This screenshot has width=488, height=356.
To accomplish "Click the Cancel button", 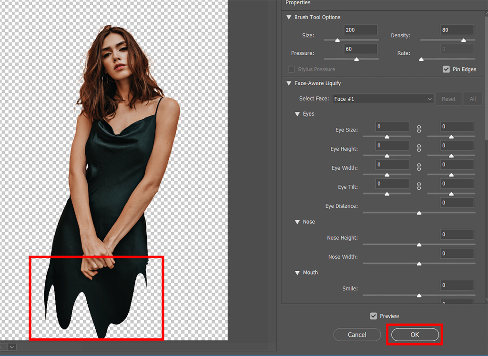I will [357, 335].
